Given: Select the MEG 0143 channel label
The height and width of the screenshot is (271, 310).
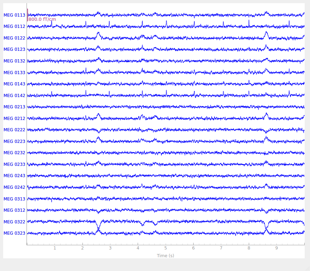Looking at the screenshot, I should pos(15,84).
